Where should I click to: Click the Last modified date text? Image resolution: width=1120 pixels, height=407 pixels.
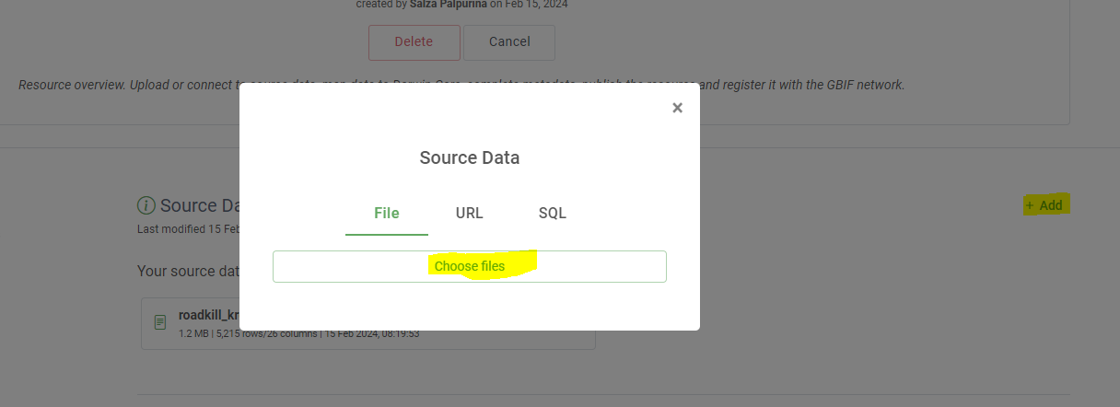[188, 228]
